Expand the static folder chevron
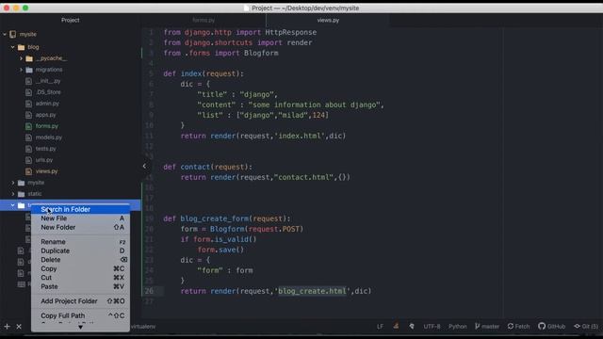The width and height of the screenshot is (603, 339). (x=12, y=194)
